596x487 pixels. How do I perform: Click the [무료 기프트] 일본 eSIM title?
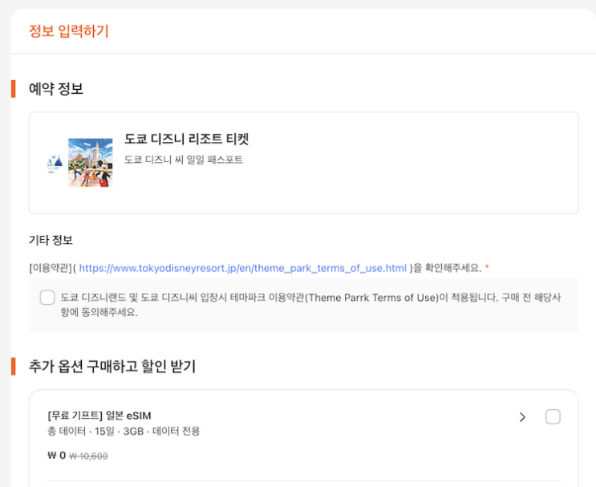pyautogui.click(x=99, y=416)
